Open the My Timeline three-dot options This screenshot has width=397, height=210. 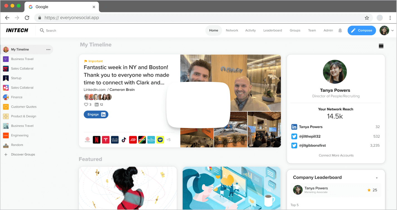pyautogui.click(x=48, y=49)
